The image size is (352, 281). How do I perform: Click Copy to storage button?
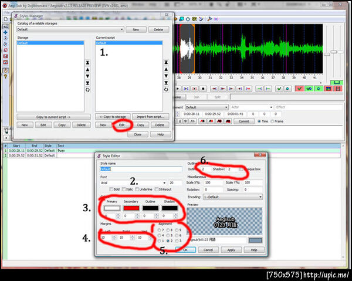pos(113,117)
